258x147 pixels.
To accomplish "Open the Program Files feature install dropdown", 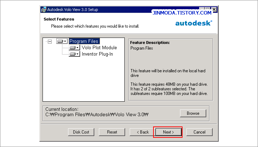I will (62, 41).
